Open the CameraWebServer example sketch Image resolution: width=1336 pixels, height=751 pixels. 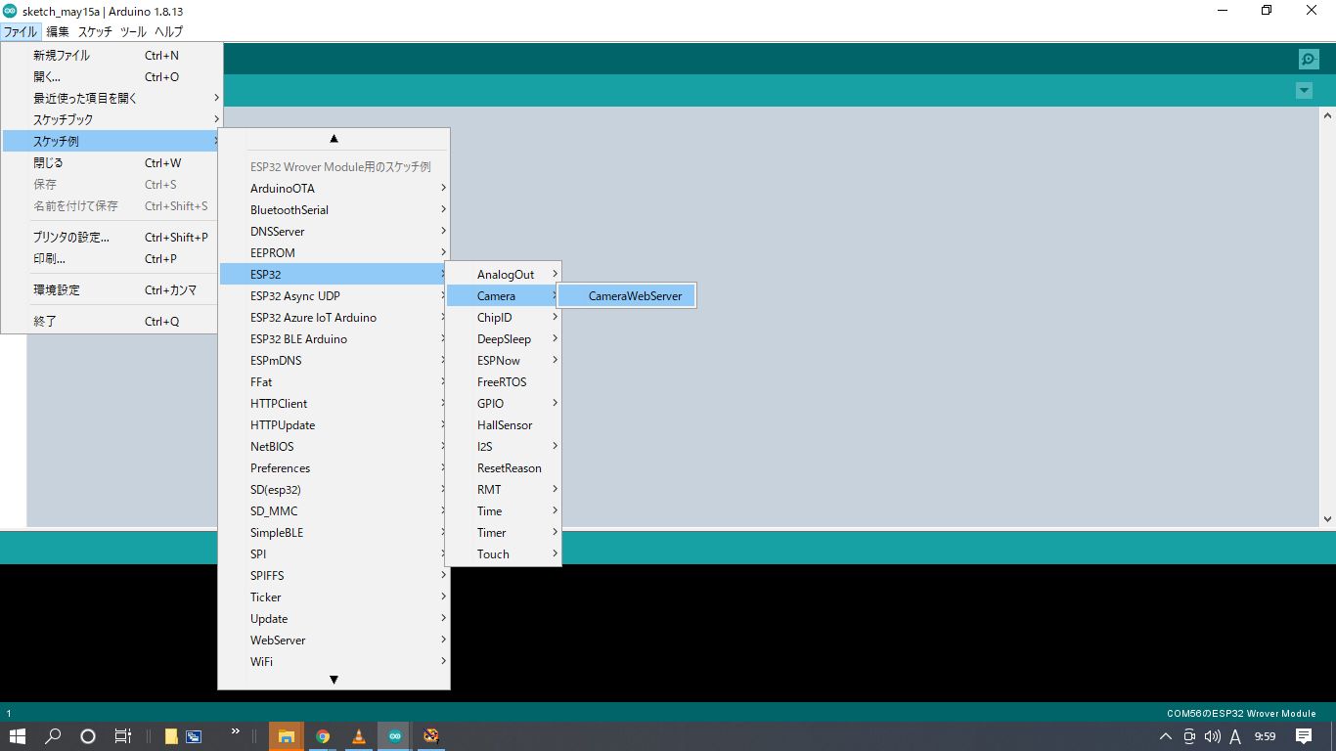coord(635,296)
